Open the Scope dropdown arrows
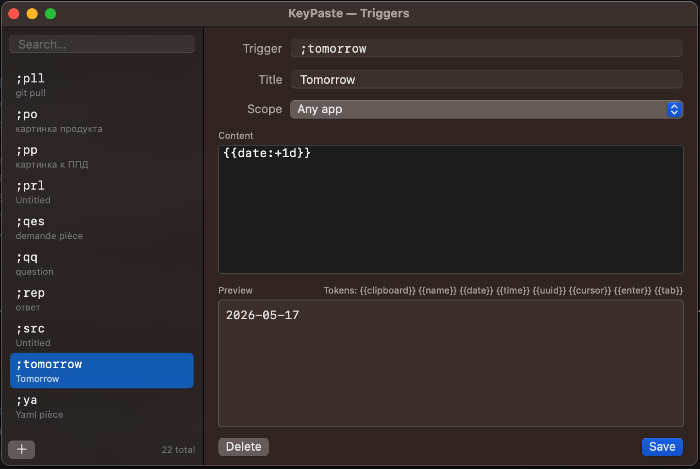Screen dimensions: 700x469 pos(674,109)
